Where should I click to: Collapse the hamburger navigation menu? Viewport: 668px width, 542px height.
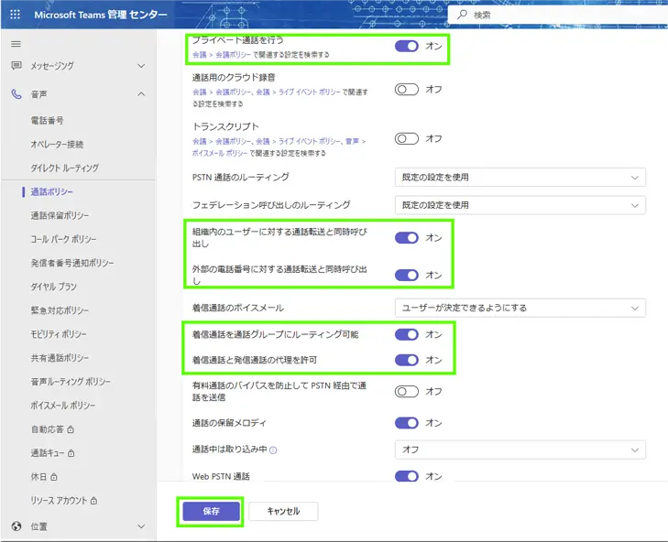coord(16,44)
